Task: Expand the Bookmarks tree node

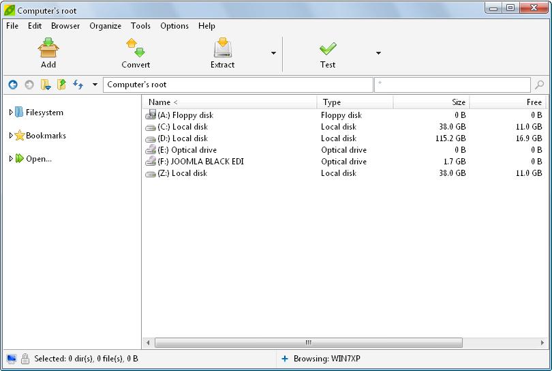Action: [10, 135]
